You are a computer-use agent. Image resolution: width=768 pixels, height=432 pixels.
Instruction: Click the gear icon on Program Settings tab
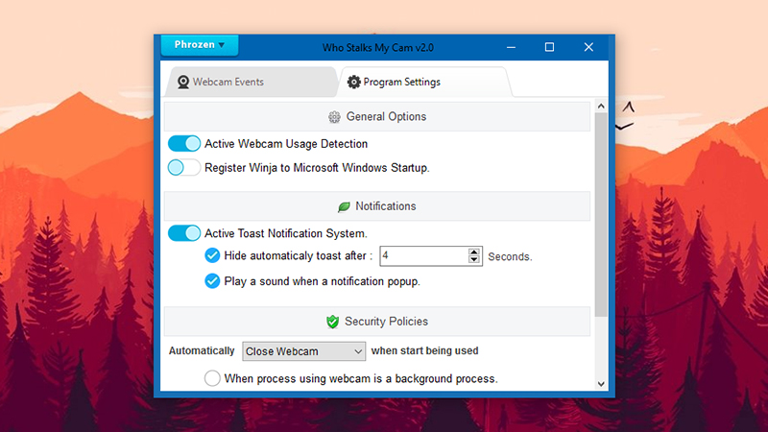(x=353, y=82)
